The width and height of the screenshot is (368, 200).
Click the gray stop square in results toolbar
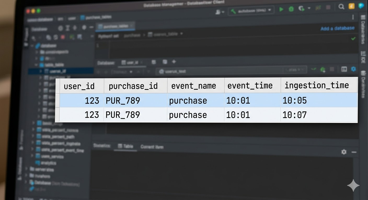pyautogui.click(x=332, y=69)
